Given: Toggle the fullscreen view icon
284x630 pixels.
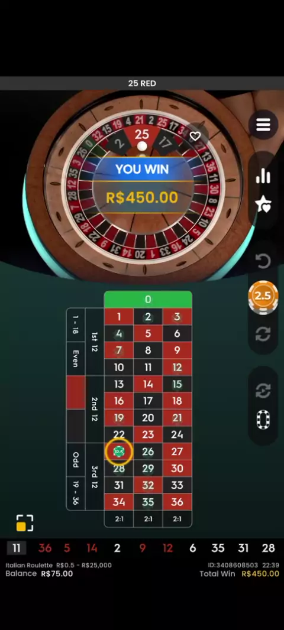Looking at the screenshot, I should [24, 522].
